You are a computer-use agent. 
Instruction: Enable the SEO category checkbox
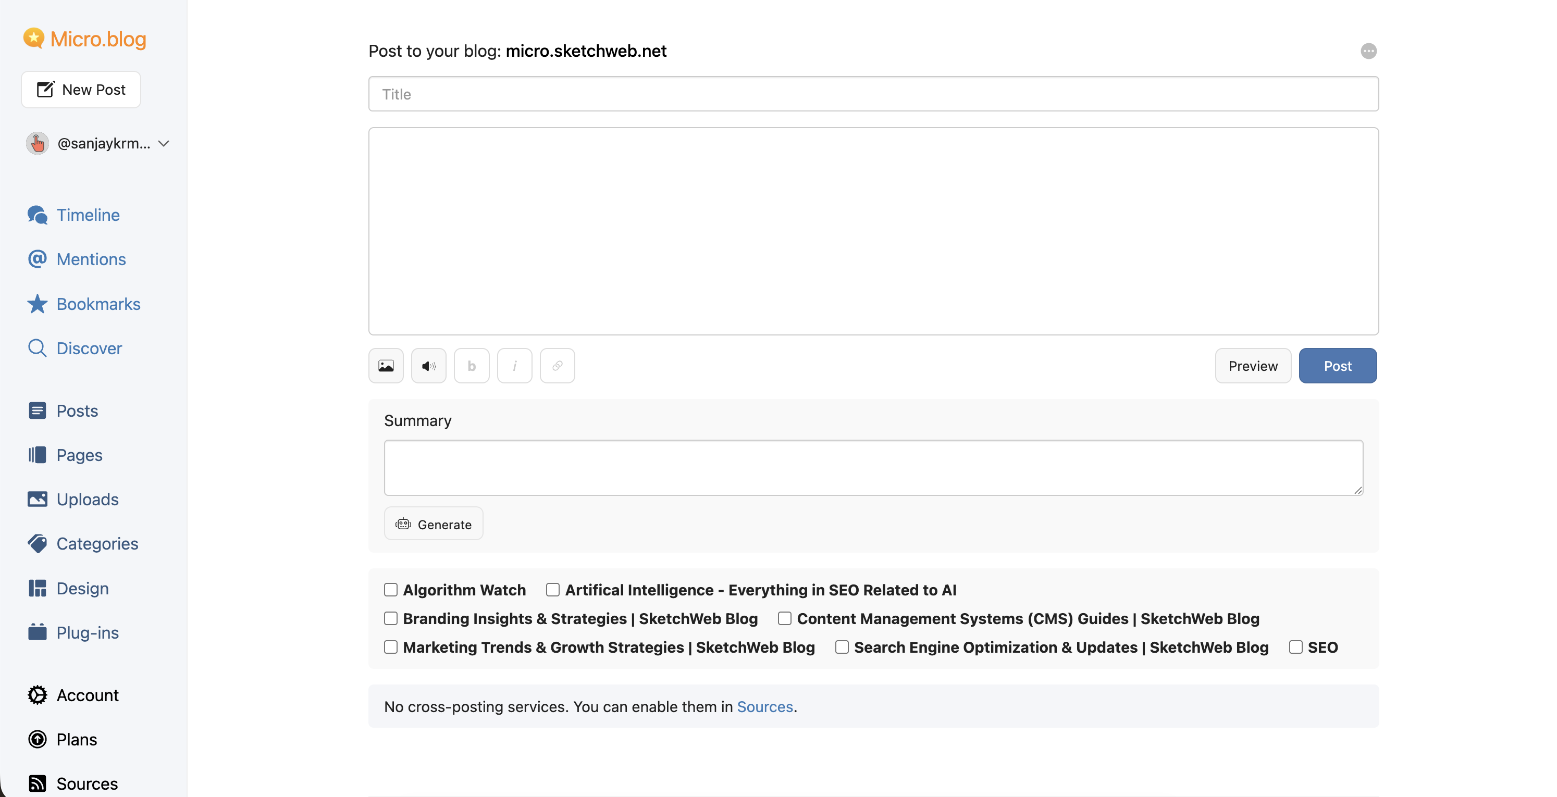pyautogui.click(x=1295, y=647)
